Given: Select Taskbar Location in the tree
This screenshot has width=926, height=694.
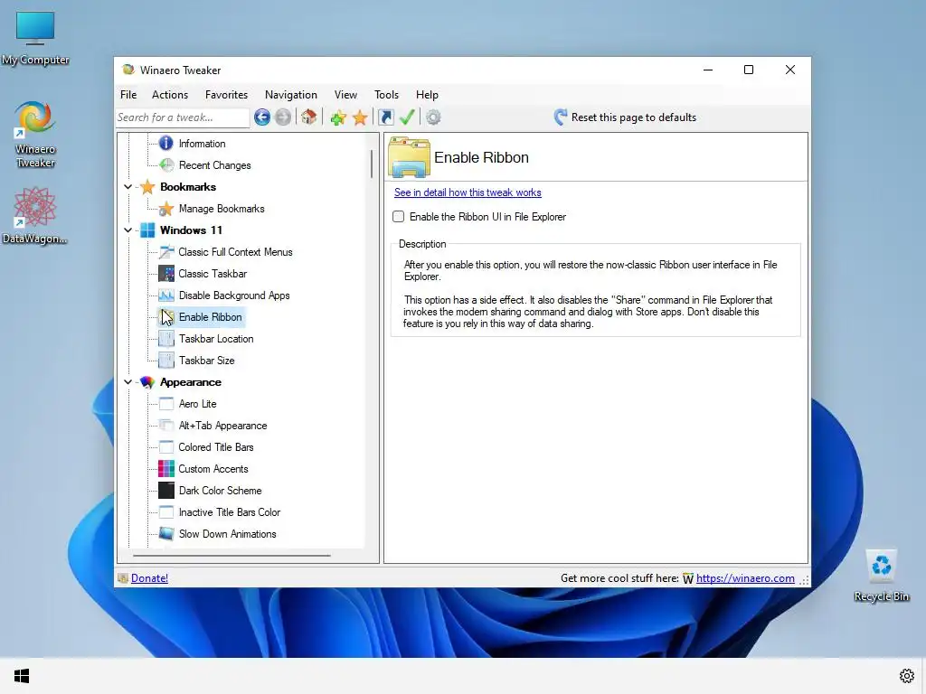Looking at the screenshot, I should point(216,339).
